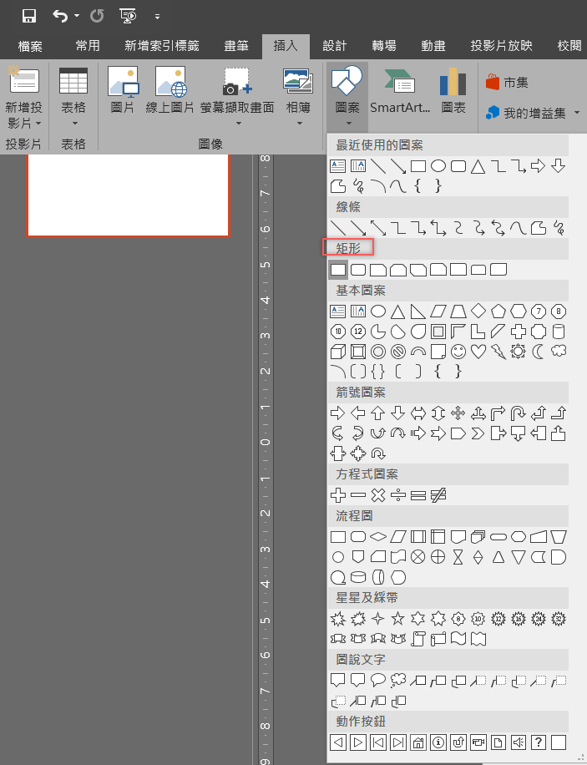Select the Division sign in 方程式圖案
Image resolution: width=587 pixels, height=765 pixels.
pos(398,495)
